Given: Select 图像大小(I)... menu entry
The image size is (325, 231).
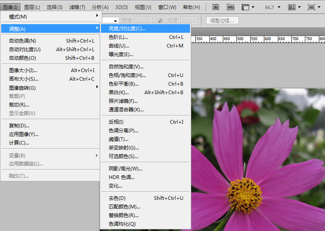Looking at the screenshot, I should point(23,70).
